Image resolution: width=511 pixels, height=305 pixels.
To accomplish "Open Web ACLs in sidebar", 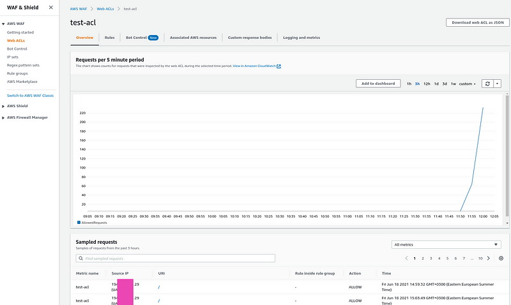I will [15, 40].
